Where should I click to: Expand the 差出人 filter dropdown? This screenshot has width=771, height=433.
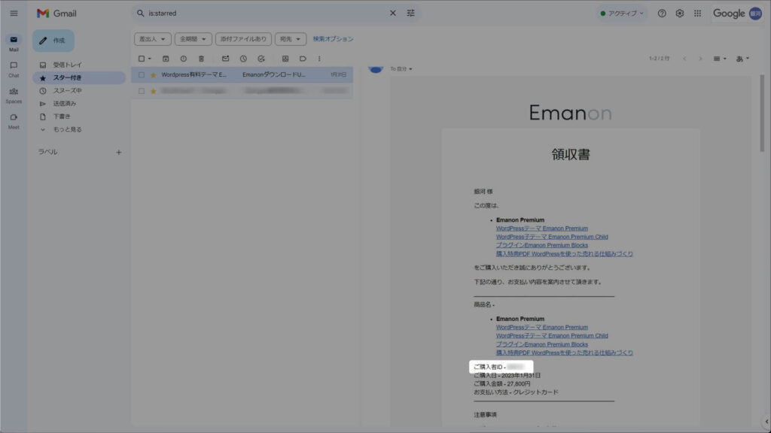[153, 39]
